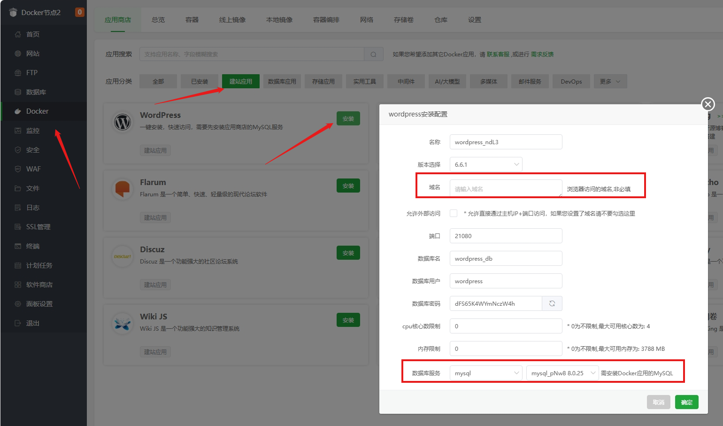Screen dimensions: 723x426
Task: Open the 联系客服 link
Action: (x=498, y=54)
